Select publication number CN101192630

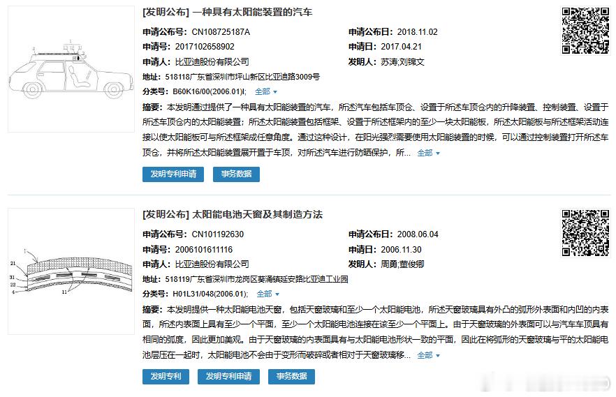pyautogui.click(x=218, y=234)
